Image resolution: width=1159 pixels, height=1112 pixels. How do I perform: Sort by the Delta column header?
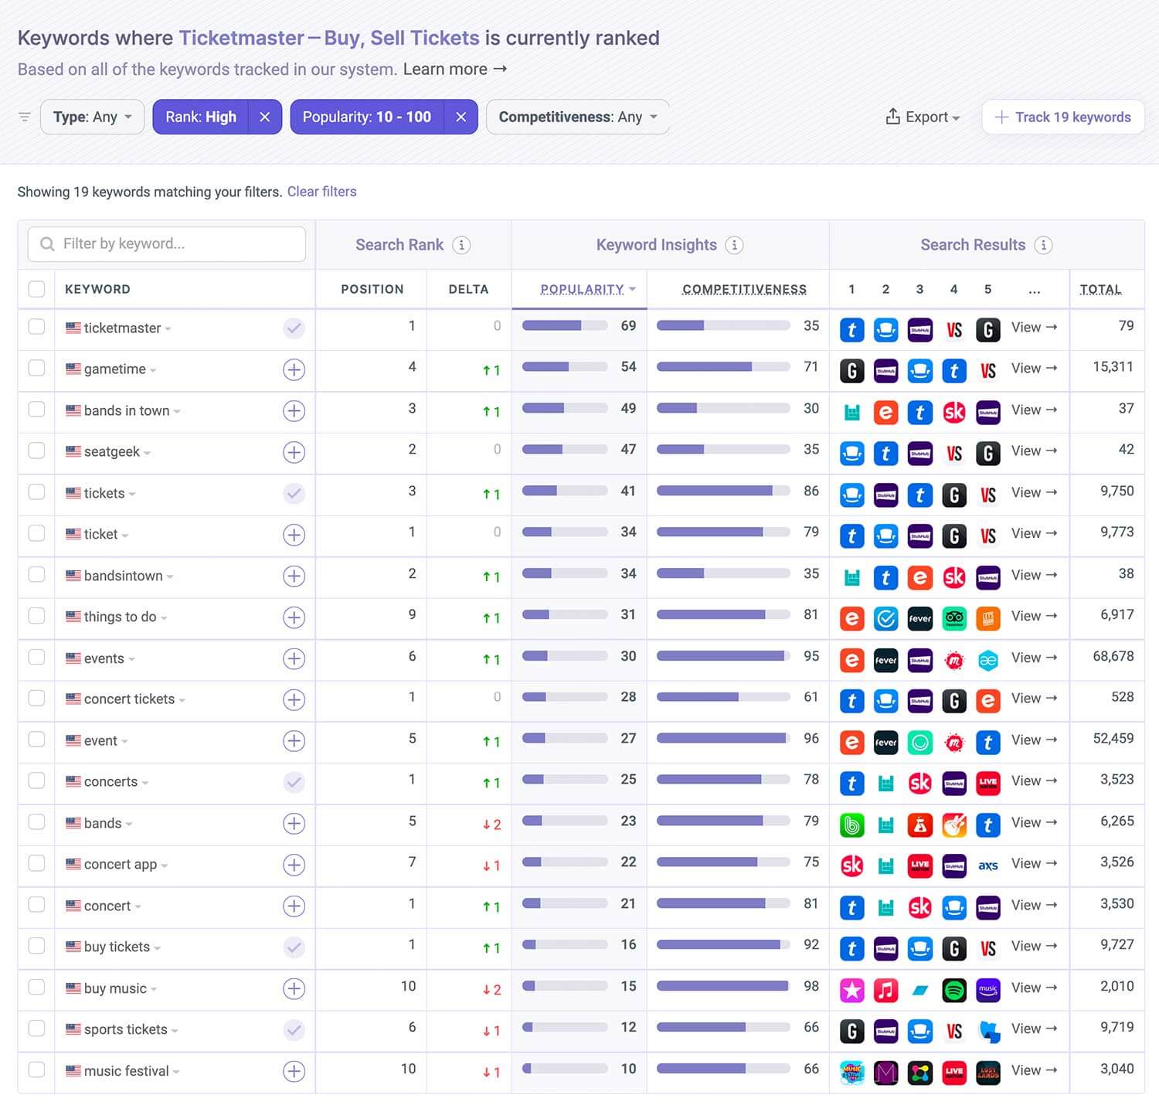click(x=468, y=289)
